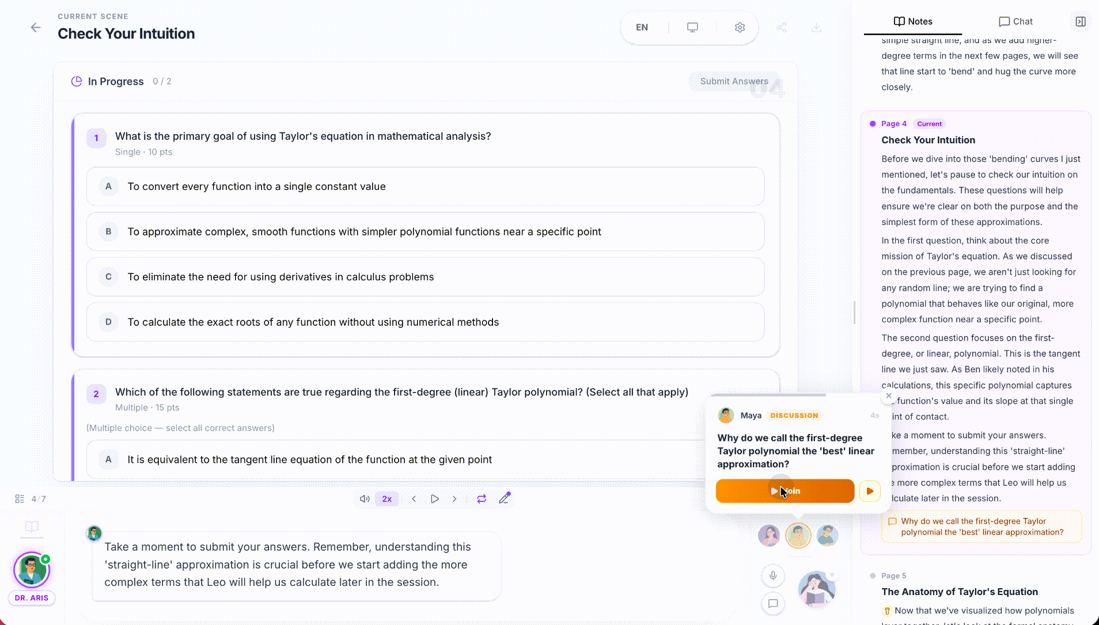Select the repeat playback icon
The image size is (1099, 625).
482,498
